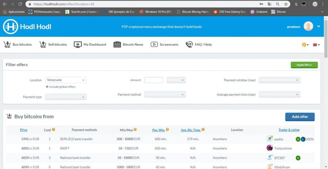
Task: Open My Dashboard menu item
Action: coord(90,44)
